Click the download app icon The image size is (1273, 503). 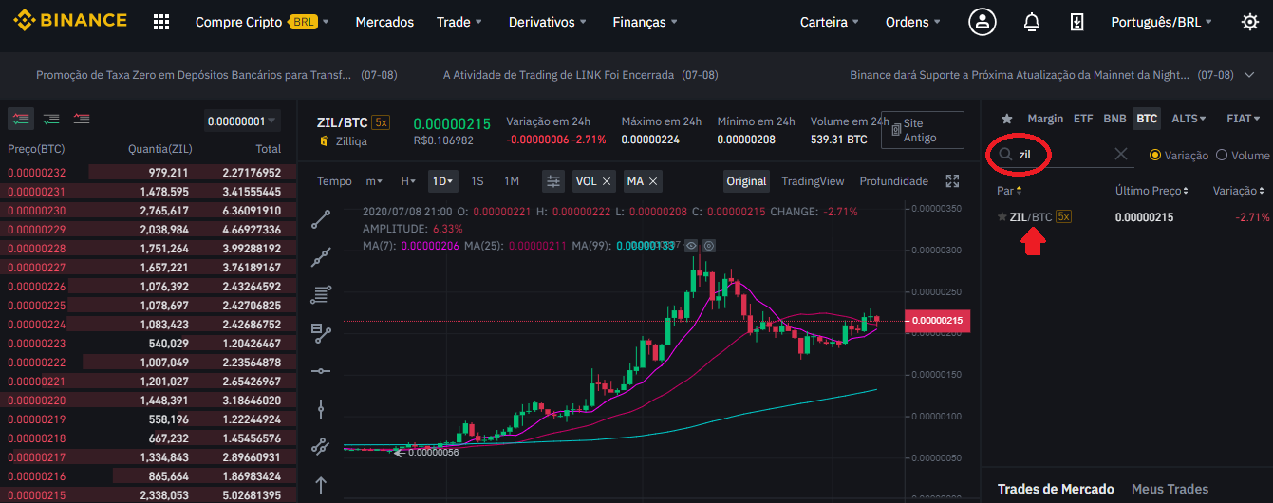pyautogui.click(x=1076, y=22)
